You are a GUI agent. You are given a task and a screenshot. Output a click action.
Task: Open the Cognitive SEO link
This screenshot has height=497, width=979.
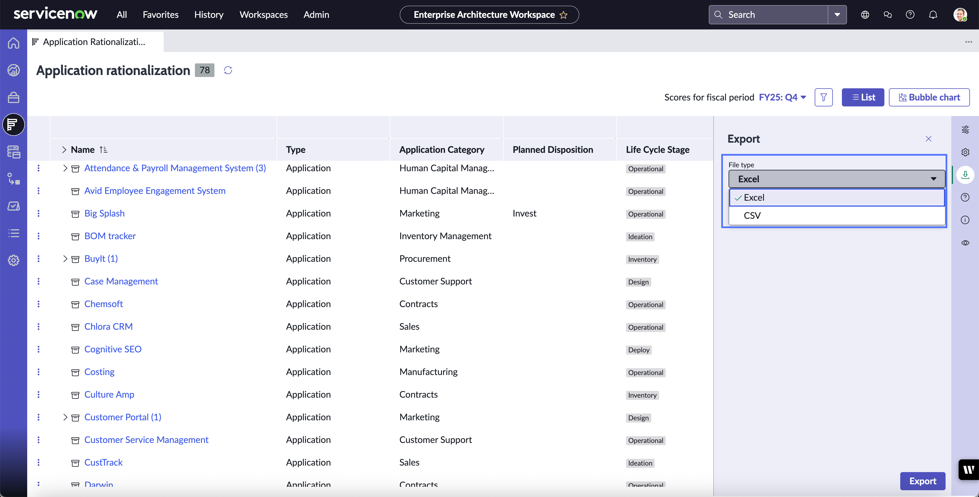pyautogui.click(x=113, y=349)
